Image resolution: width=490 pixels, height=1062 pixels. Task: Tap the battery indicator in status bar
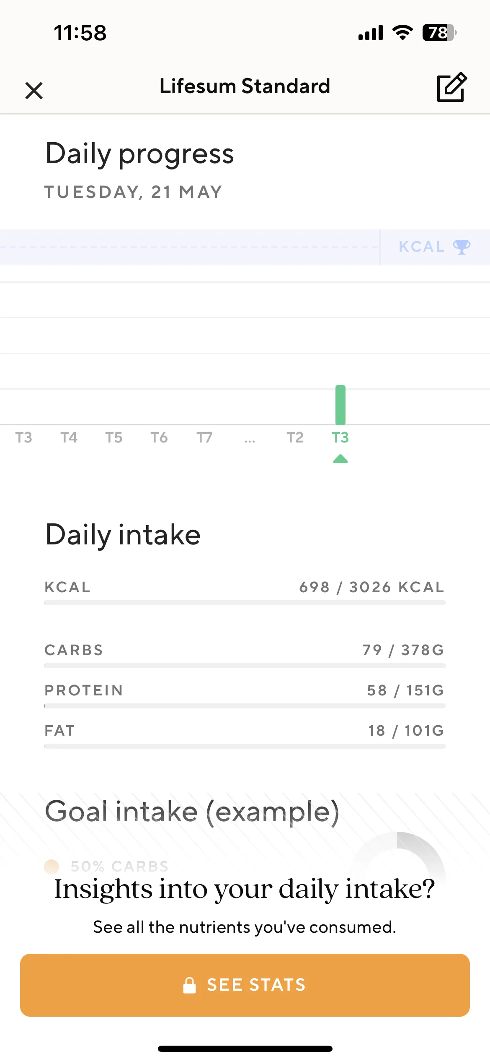439,33
